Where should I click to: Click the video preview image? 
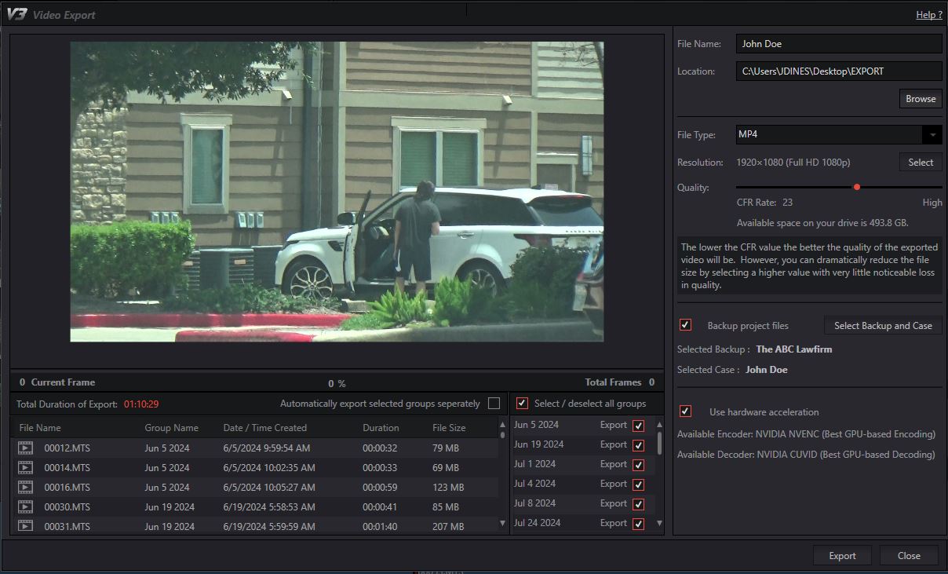coord(337,192)
